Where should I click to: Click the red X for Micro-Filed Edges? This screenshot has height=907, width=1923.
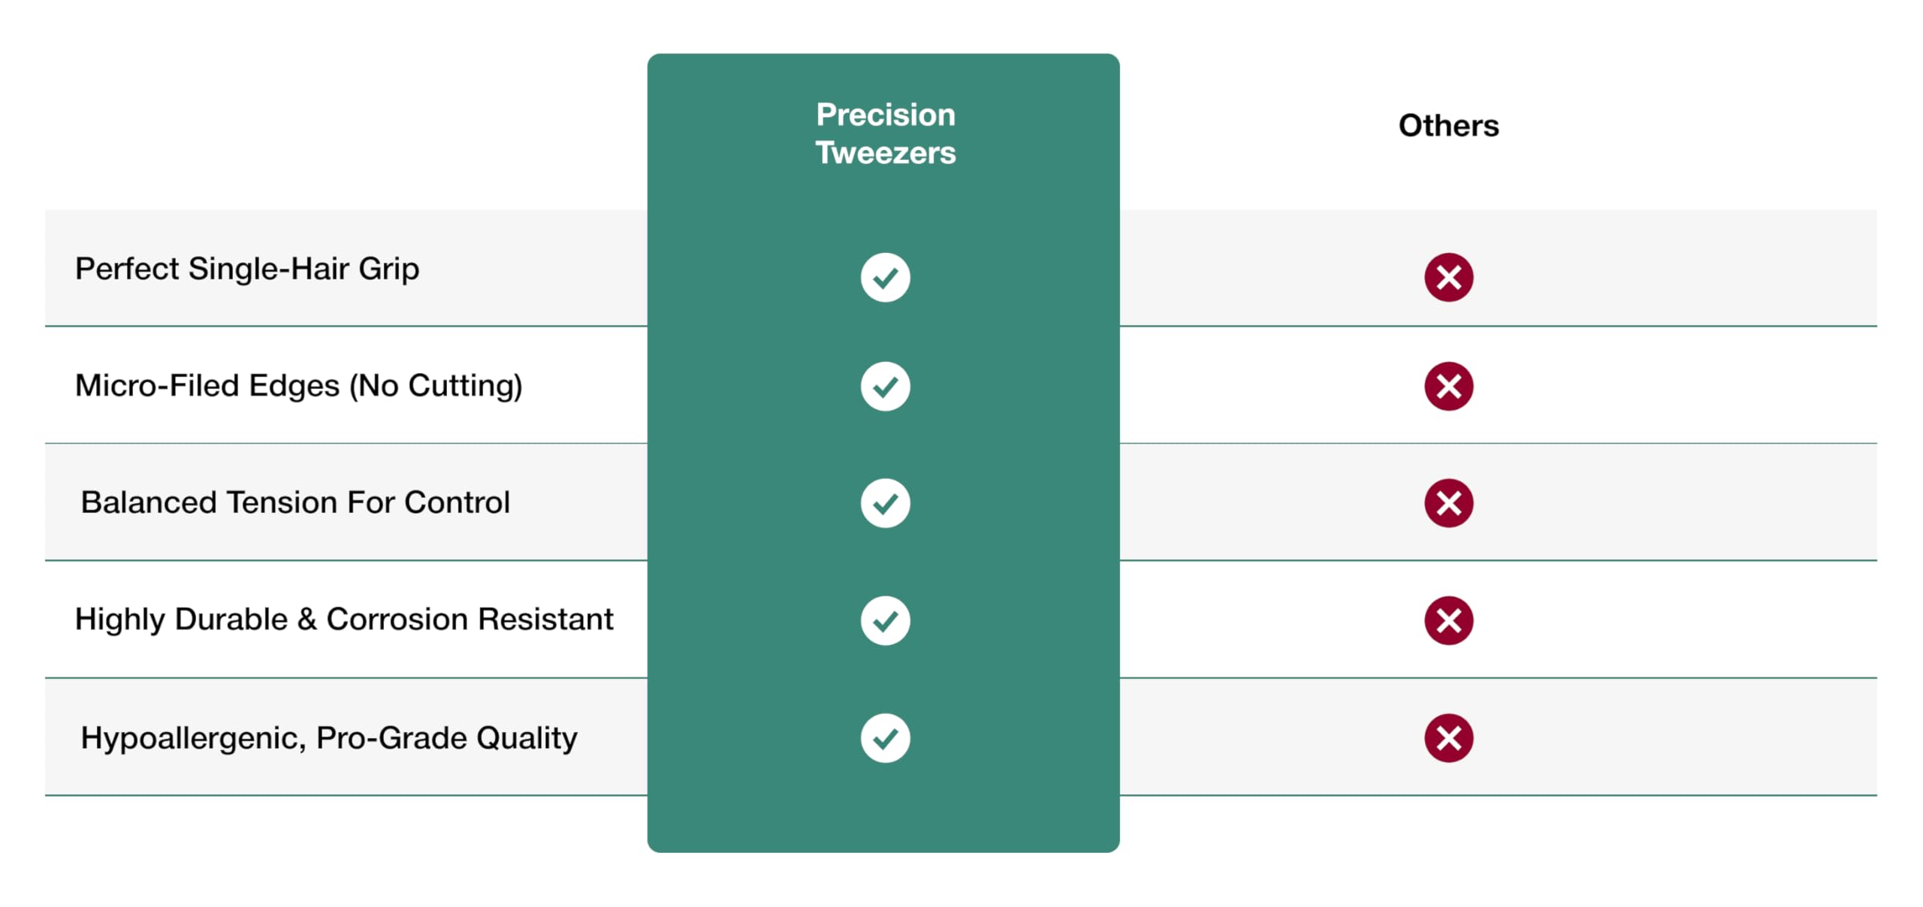(x=1448, y=386)
